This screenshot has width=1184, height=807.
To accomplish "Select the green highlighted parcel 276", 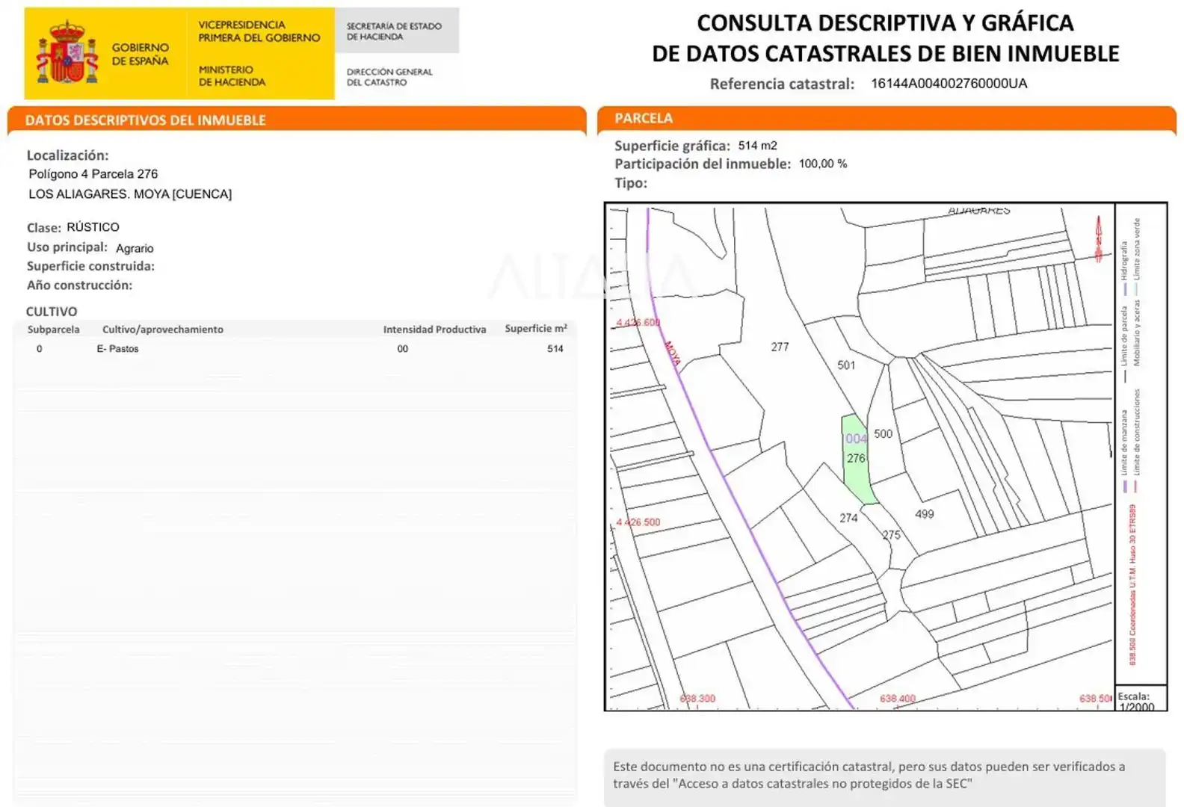I will tap(857, 459).
